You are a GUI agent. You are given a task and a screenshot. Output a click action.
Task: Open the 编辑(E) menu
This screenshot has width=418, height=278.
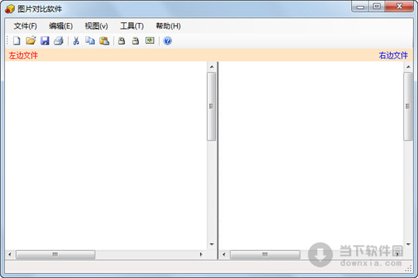[61, 26]
